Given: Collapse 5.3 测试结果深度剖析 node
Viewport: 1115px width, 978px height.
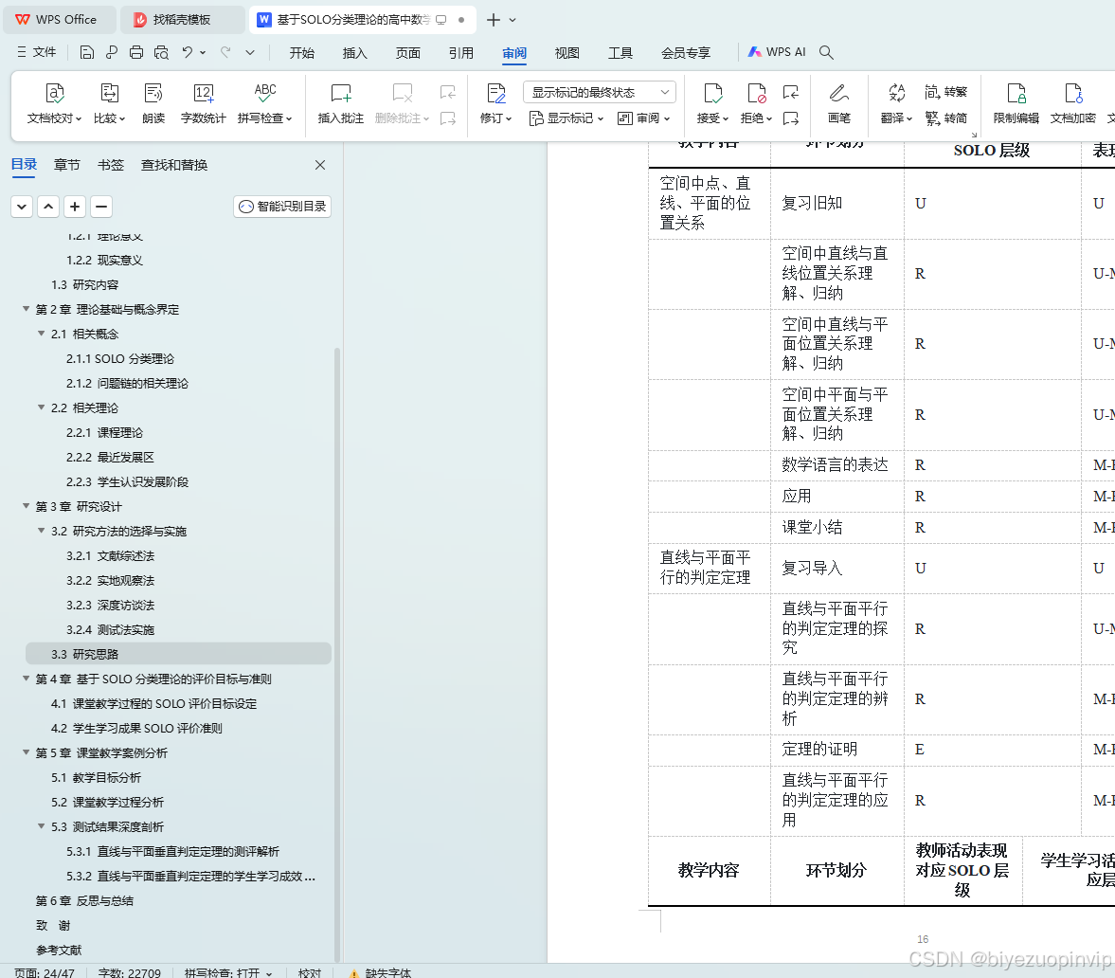Looking at the screenshot, I should click(42, 825).
